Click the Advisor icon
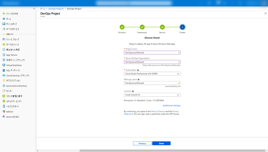268x152 pixels. [x=4, y=111]
